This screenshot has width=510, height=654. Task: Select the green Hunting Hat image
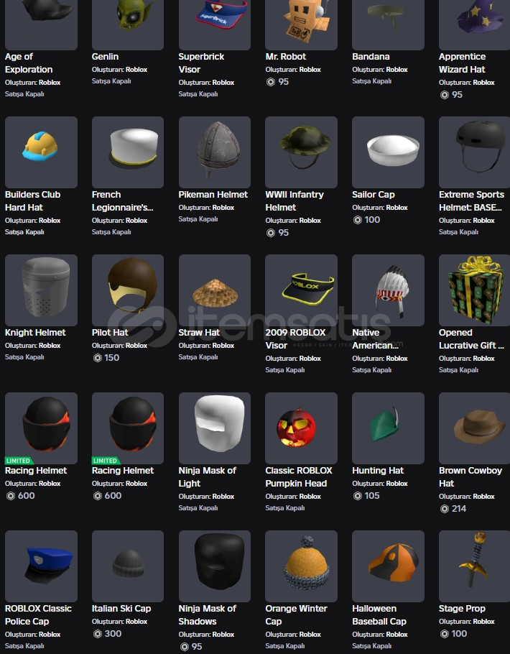[388, 428]
